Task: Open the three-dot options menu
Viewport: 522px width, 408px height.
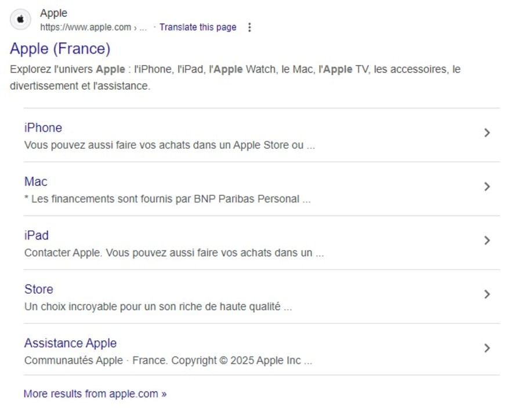Action: (x=249, y=27)
